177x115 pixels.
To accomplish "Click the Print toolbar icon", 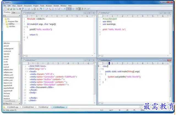I will coord(20,9).
